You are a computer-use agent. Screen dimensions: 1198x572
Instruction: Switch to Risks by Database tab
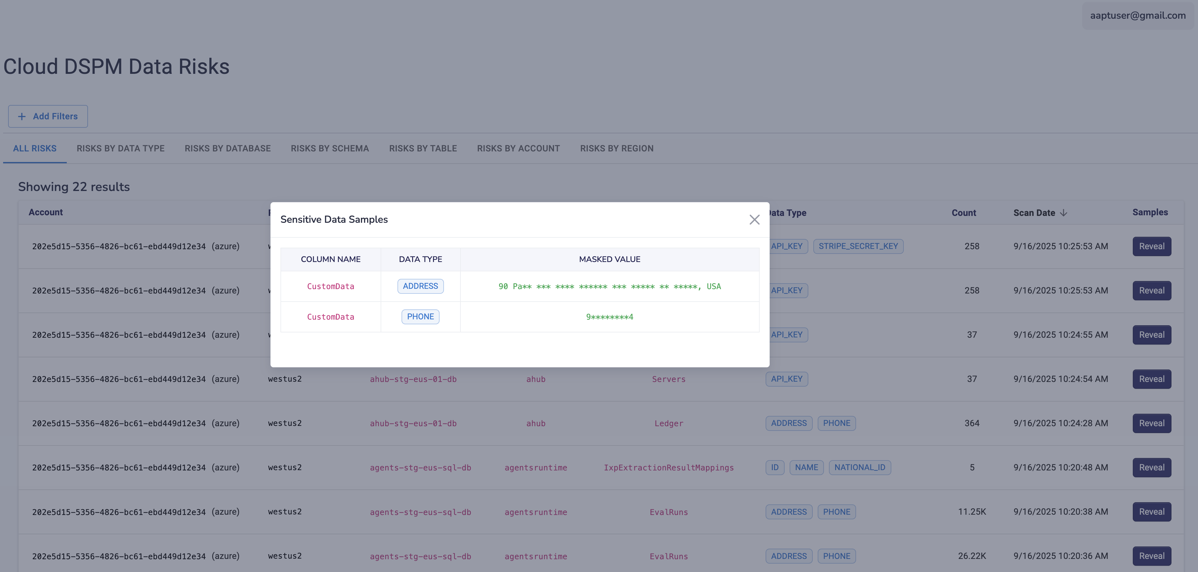[x=227, y=149]
